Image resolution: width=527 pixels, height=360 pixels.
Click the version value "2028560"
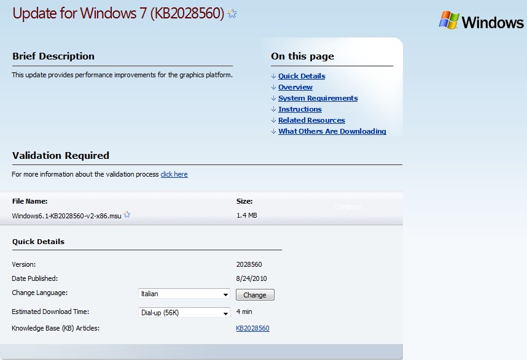[249, 264]
